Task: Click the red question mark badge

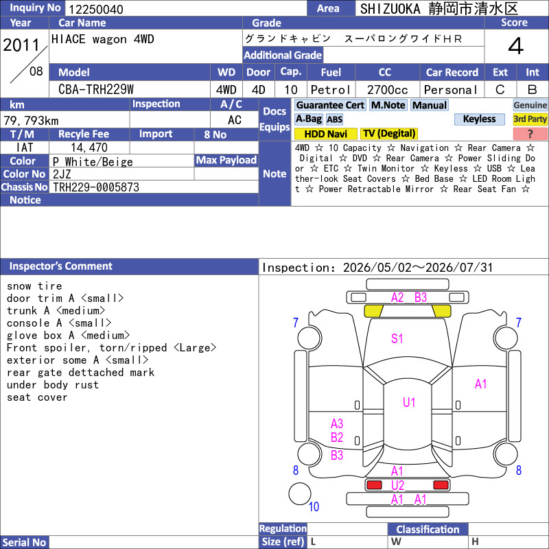Action: (530, 134)
